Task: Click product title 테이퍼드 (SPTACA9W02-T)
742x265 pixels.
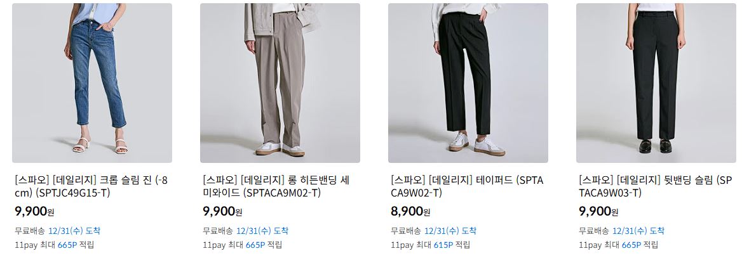Action: (x=467, y=186)
